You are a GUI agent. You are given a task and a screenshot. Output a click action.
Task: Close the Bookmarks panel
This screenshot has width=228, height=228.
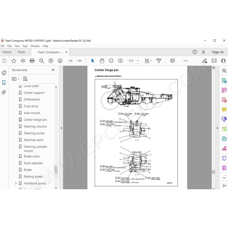[53, 70]
